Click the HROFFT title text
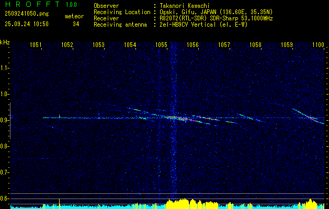 pyautogui.click(x=33, y=4)
